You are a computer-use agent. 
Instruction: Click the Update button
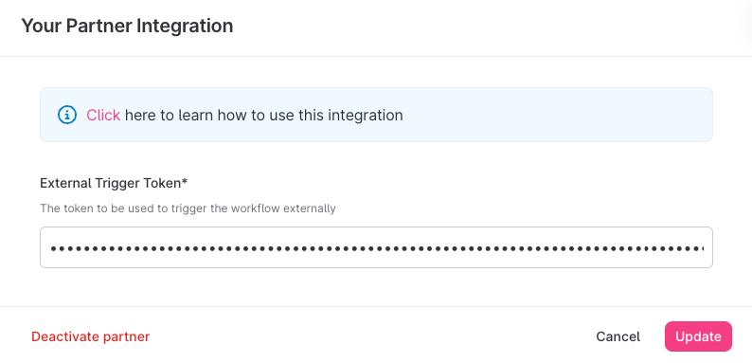tap(698, 336)
